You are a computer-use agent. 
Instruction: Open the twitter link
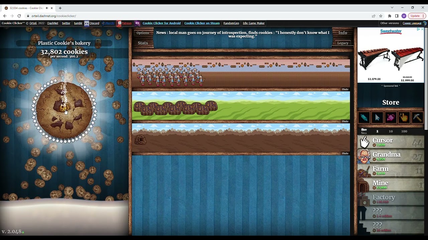coord(66,23)
